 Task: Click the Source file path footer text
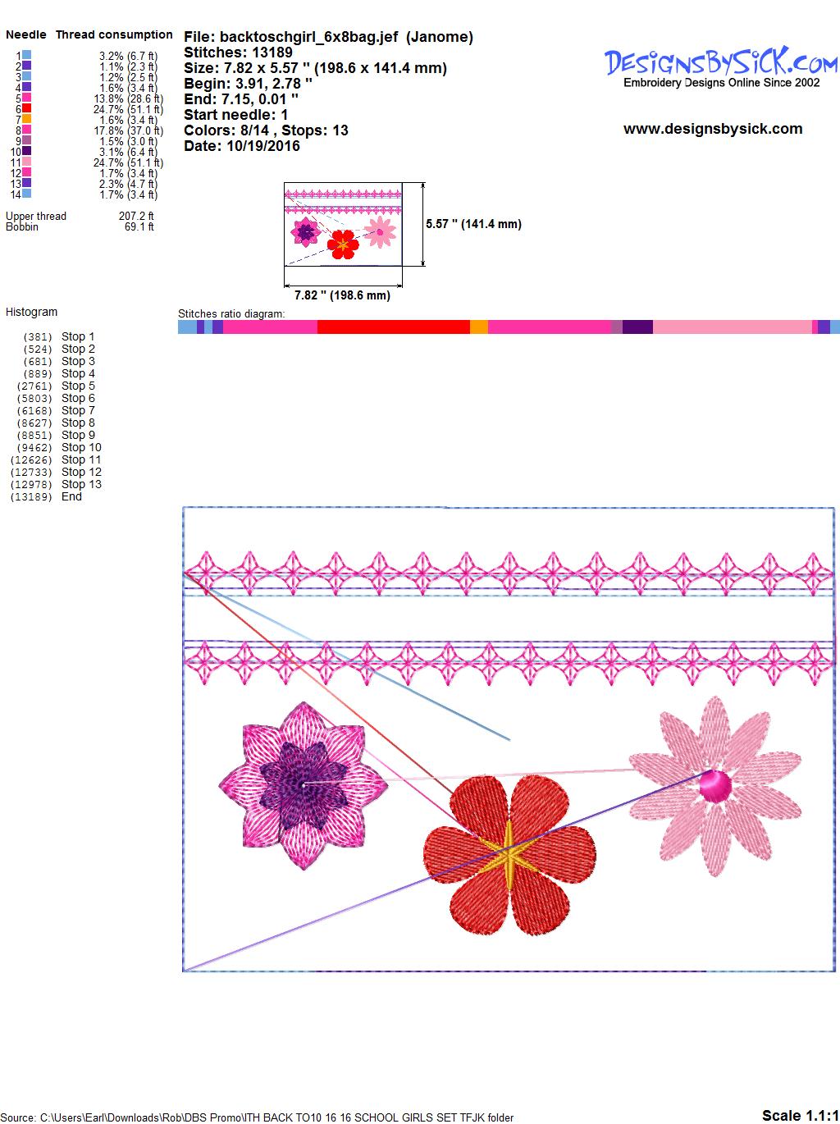(258, 1117)
